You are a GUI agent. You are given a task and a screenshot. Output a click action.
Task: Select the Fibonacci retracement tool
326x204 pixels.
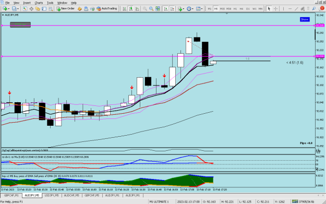pyautogui.click(x=308, y=8)
